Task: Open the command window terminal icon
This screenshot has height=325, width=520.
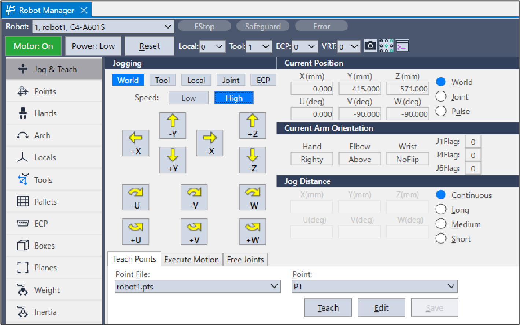Action: click(402, 46)
